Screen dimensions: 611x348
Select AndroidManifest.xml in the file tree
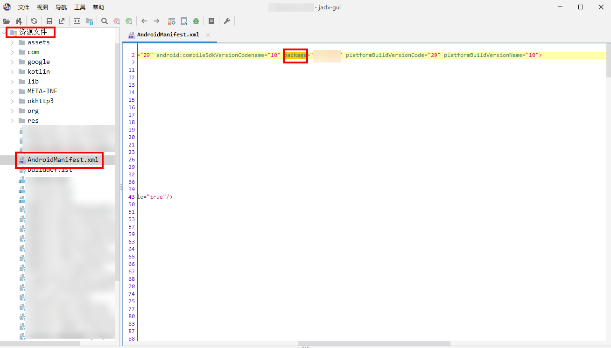pyautogui.click(x=63, y=160)
